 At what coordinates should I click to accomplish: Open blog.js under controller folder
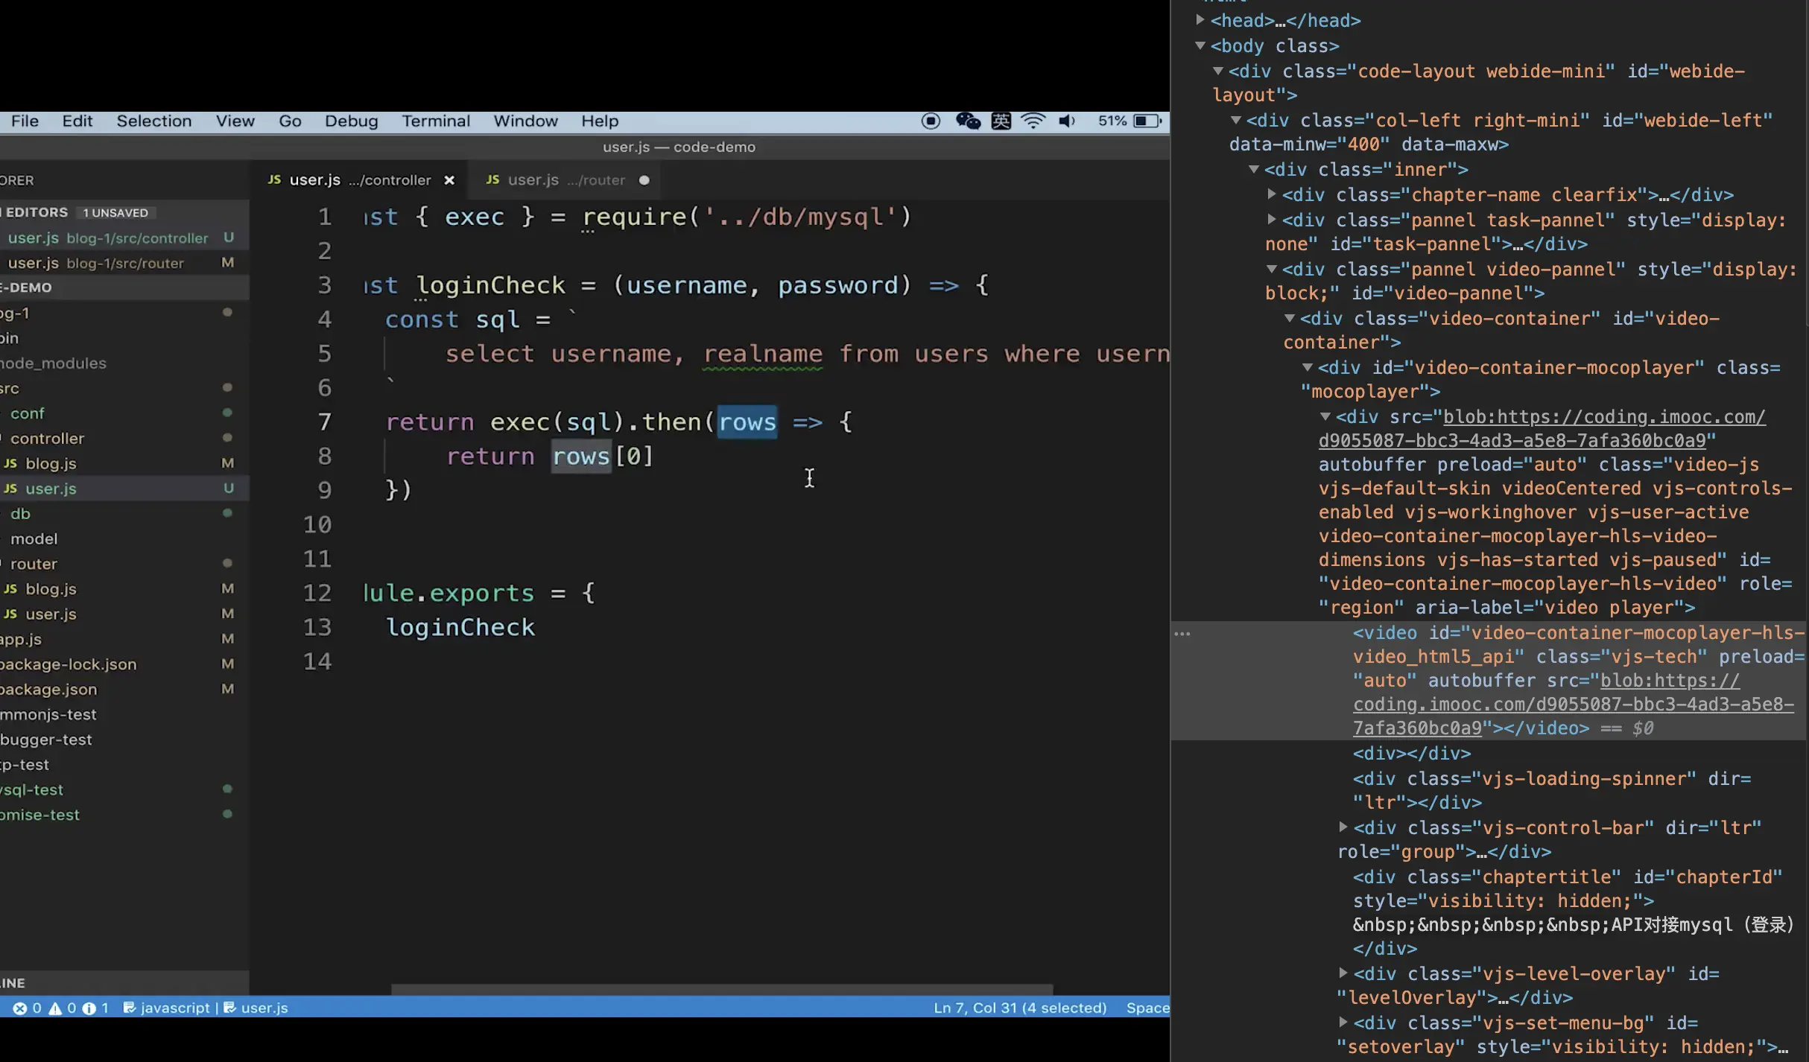(x=51, y=463)
